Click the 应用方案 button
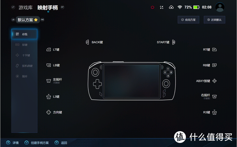Viewport: 237px width, 147px height. [x=188, y=20]
